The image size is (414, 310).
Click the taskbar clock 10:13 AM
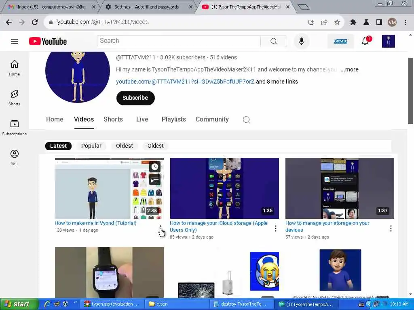[399, 304]
